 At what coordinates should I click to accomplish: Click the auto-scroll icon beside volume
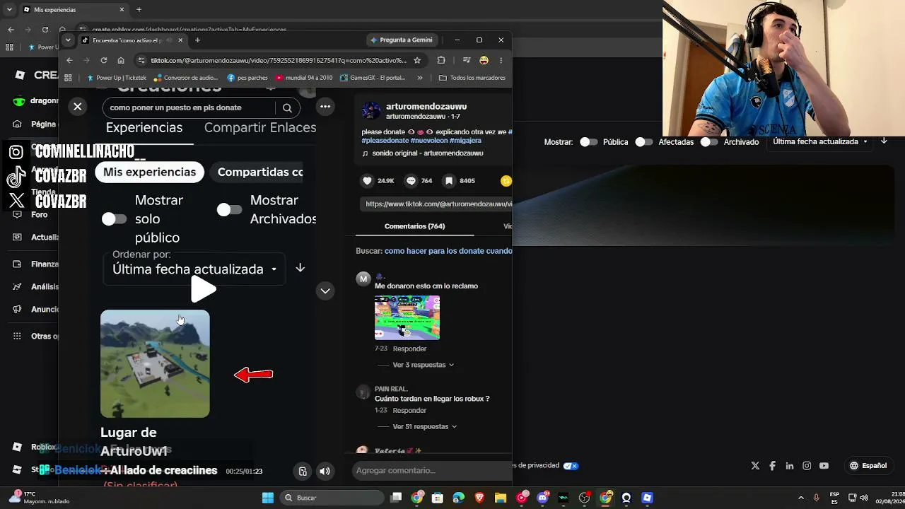point(303,472)
